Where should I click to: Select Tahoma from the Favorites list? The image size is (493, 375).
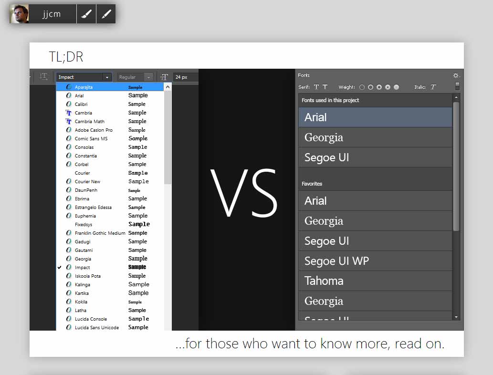pos(324,281)
